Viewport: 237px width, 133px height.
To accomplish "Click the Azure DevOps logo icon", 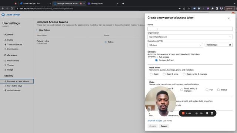I will click(3, 15).
